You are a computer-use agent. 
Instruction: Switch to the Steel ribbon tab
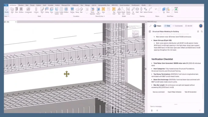point(27,5)
